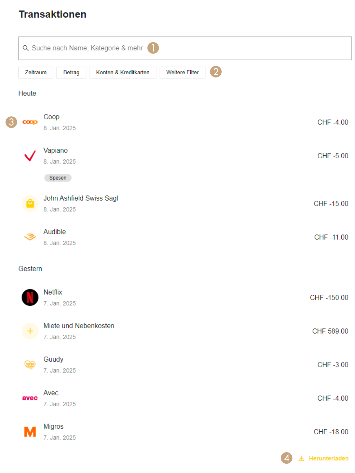Image resolution: width=355 pixels, height=473 pixels.
Task: Click the Audible logo icon
Action: (x=30, y=237)
